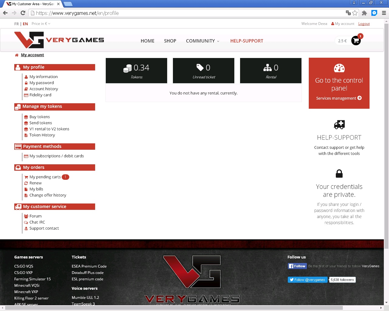The width and height of the screenshot is (389, 311).
Task: Bookmark this page with the star icon
Action: point(355,13)
